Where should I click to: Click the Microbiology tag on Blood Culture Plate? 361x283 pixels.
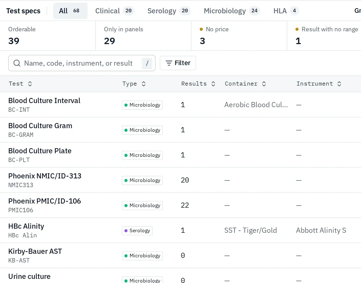(x=142, y=155)
